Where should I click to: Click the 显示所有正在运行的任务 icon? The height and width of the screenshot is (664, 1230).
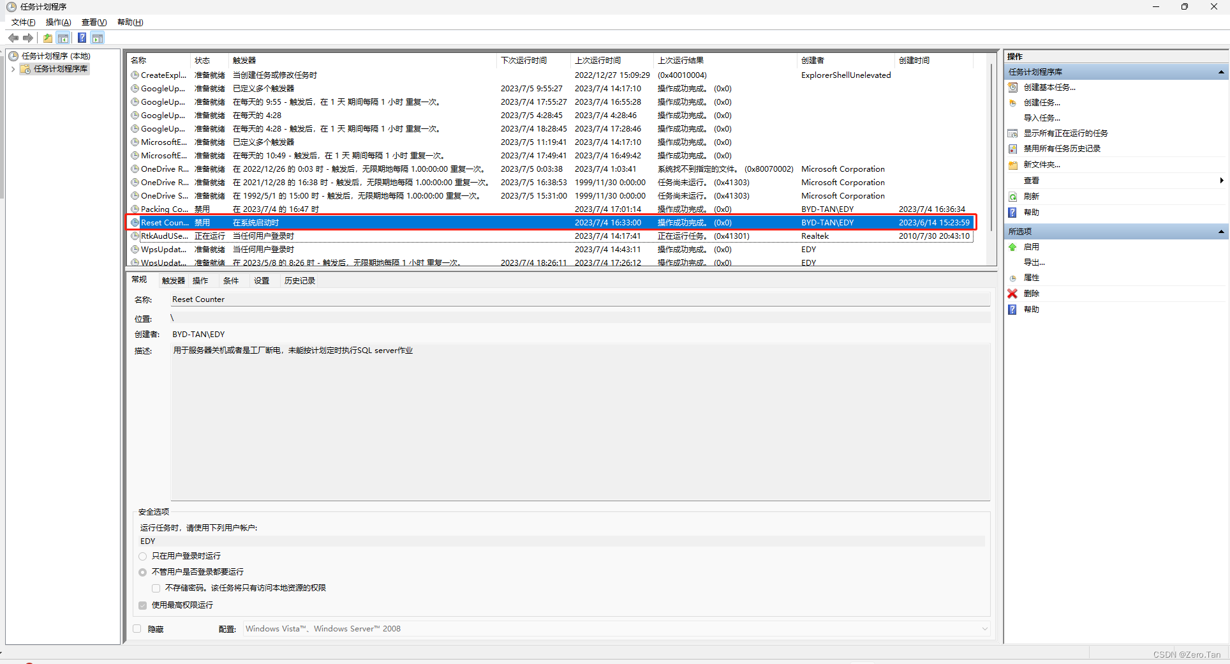click(x=1012, y=133)
